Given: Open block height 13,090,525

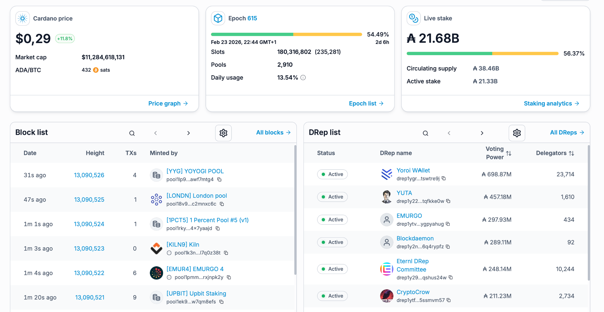Looking at the screenshot, I should [x=89, y=200].
